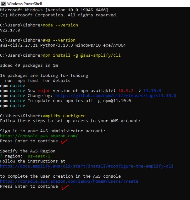Viewport: 190px width, 200px height.
Task: Click the red checkmark after the first Press Enter prompt
Action: coord(64,141)
